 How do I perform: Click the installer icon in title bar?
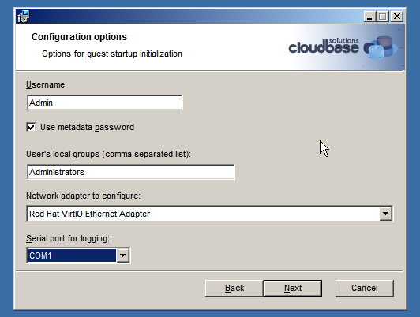pos(24,17)
